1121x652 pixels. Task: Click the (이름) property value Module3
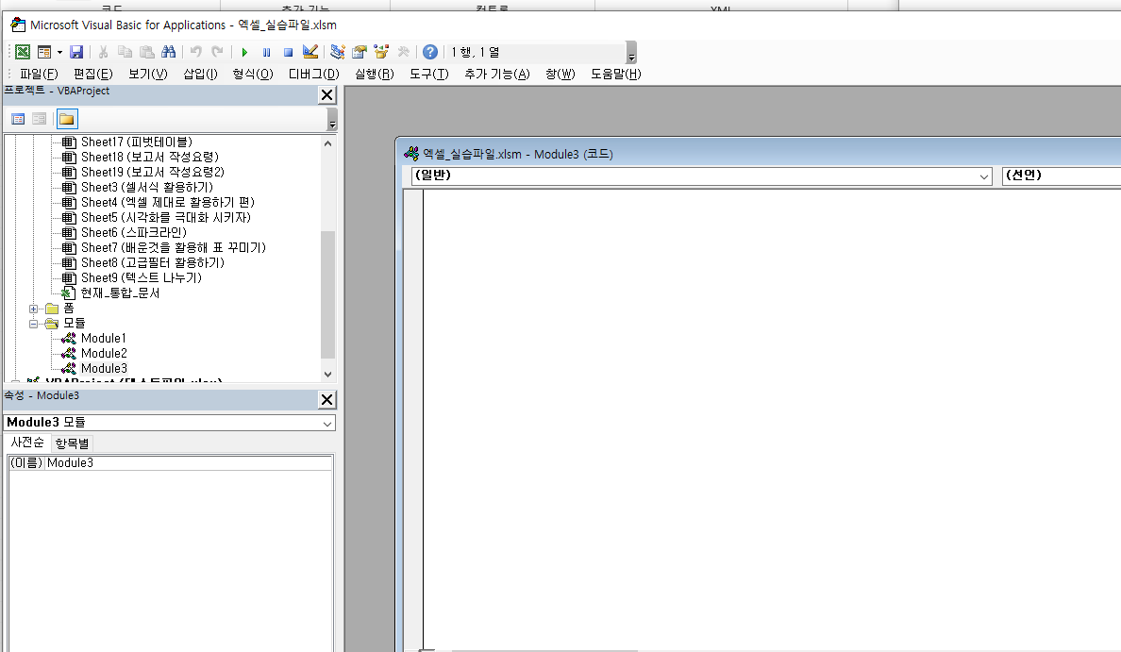click(189, 463)
